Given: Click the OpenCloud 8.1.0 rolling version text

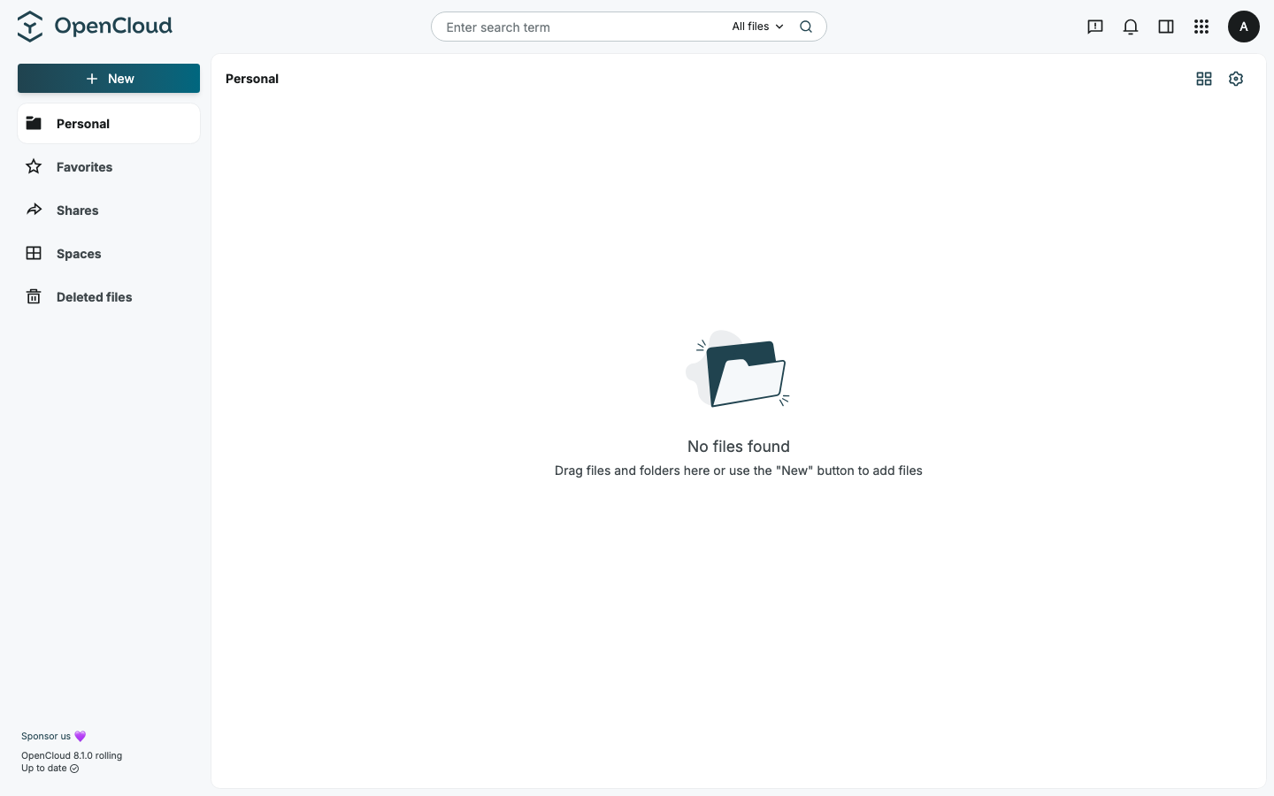Looking at the screenshot, I should click(72, 755).
